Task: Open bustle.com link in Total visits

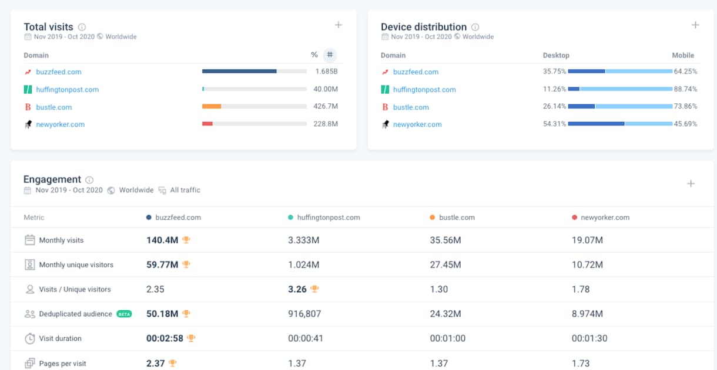Action: tap(54, 107)
